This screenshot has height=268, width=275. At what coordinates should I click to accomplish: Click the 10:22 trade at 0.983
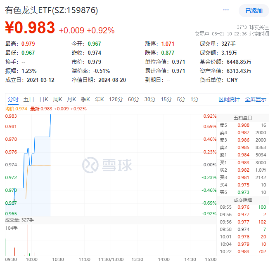(243, 252)
